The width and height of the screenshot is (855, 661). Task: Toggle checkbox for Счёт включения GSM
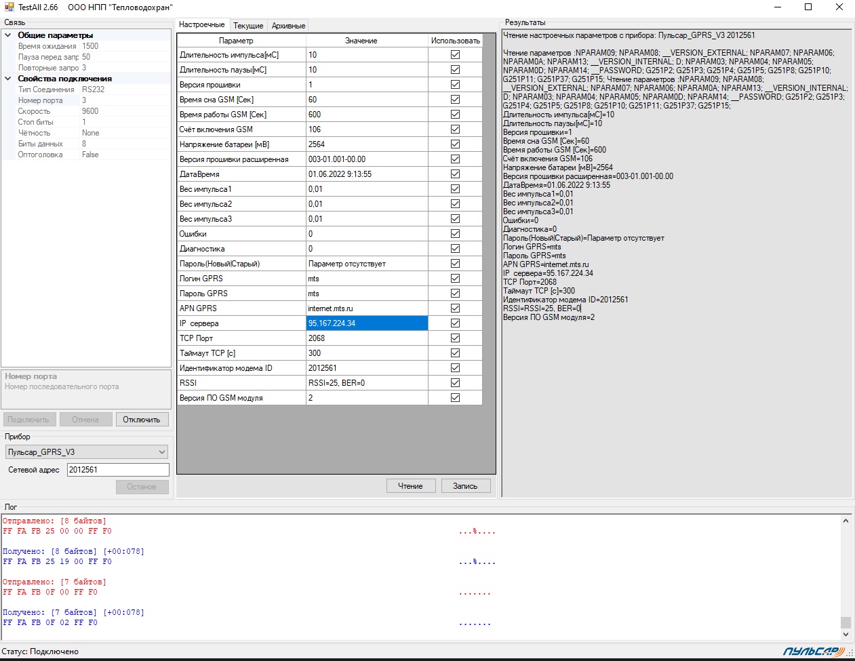(x=455, y=129)
